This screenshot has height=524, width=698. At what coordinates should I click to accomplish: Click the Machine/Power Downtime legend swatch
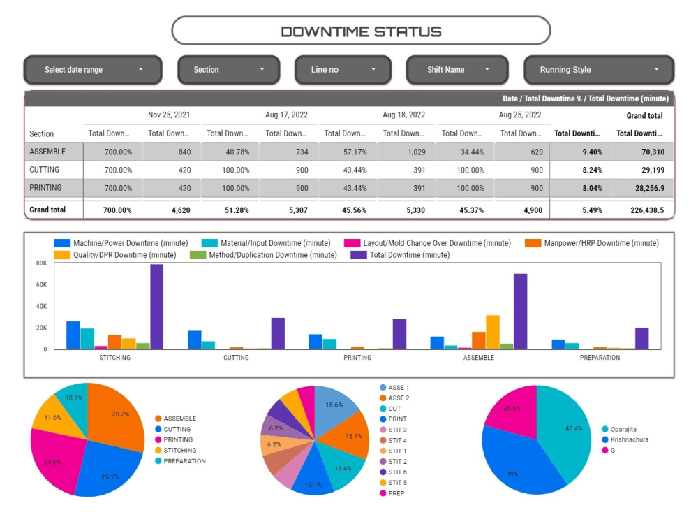click(62, 243)
